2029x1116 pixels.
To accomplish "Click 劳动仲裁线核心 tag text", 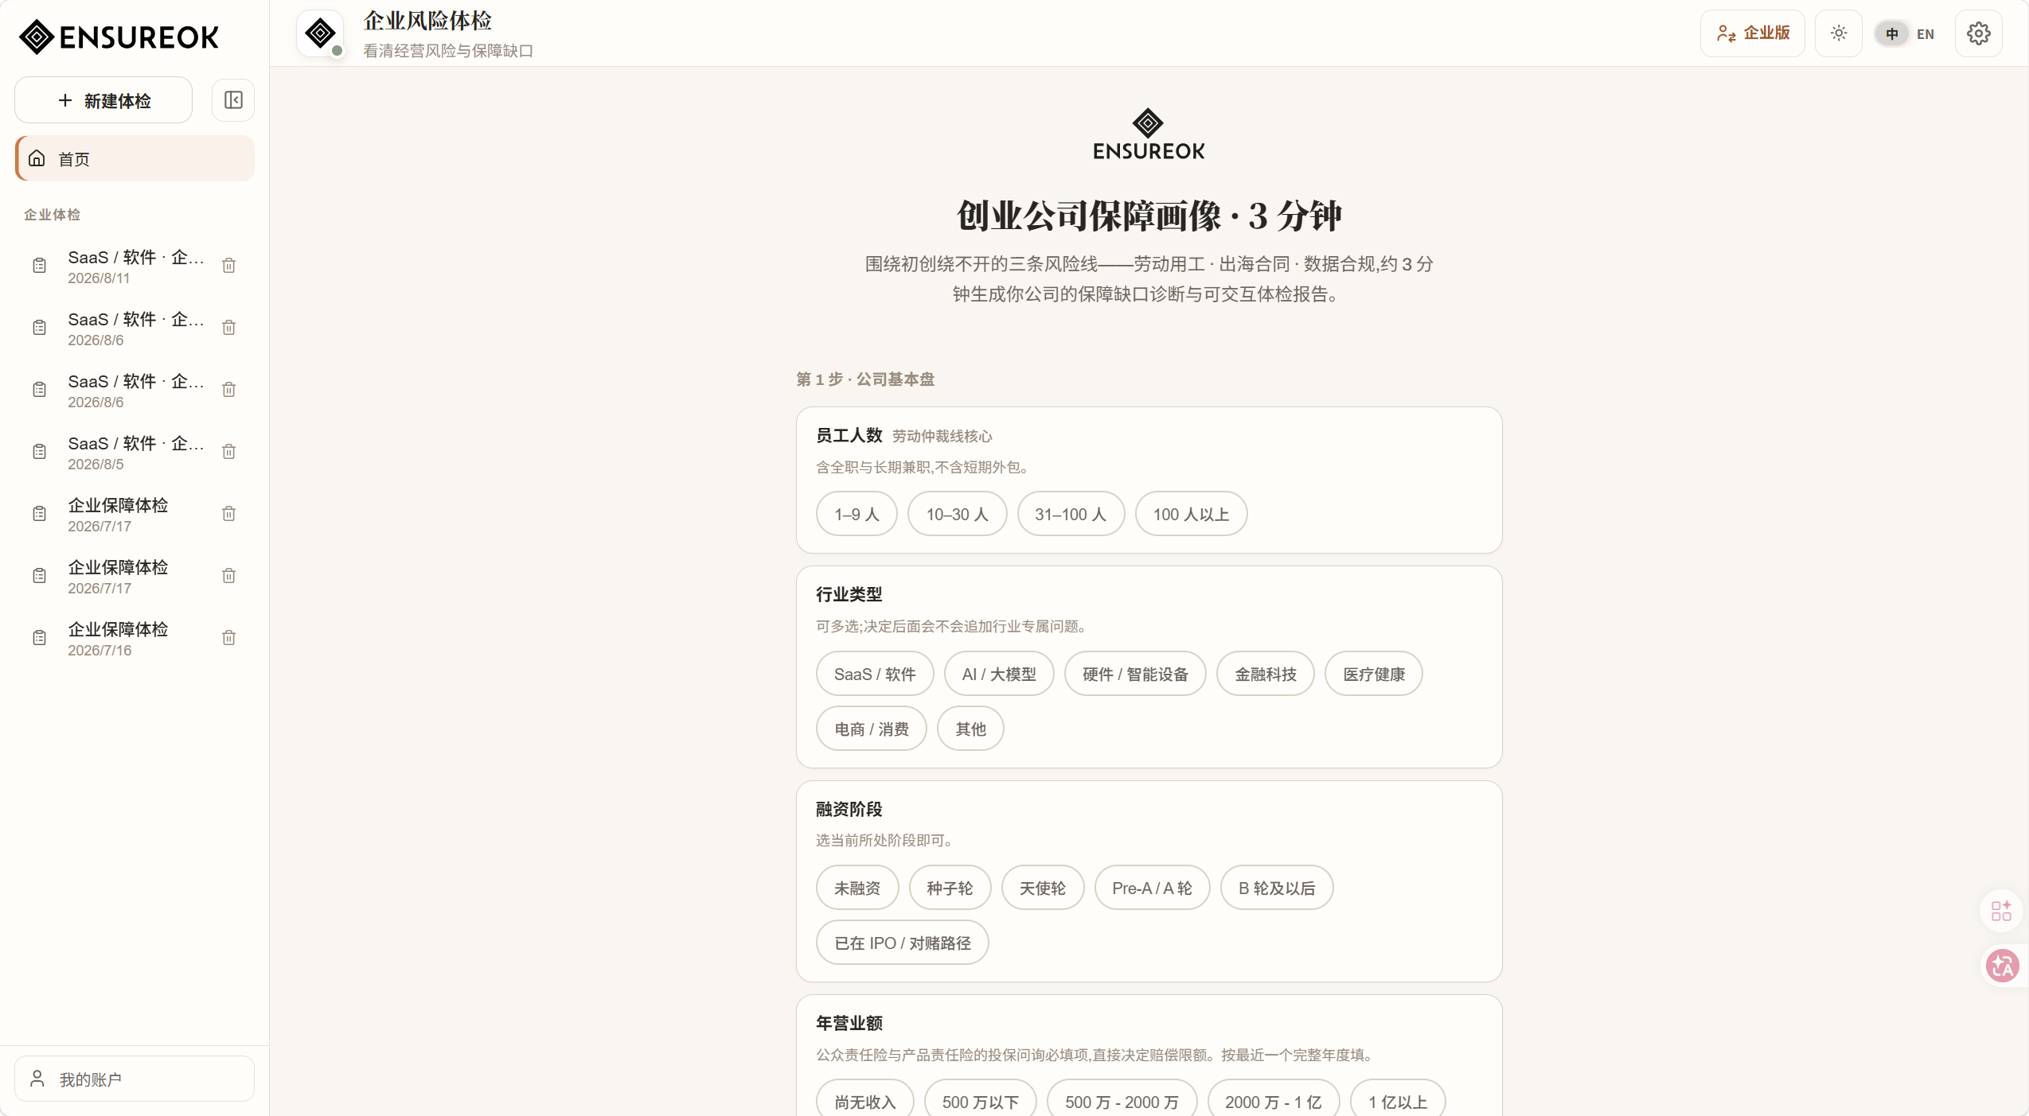I will point(942,436).
